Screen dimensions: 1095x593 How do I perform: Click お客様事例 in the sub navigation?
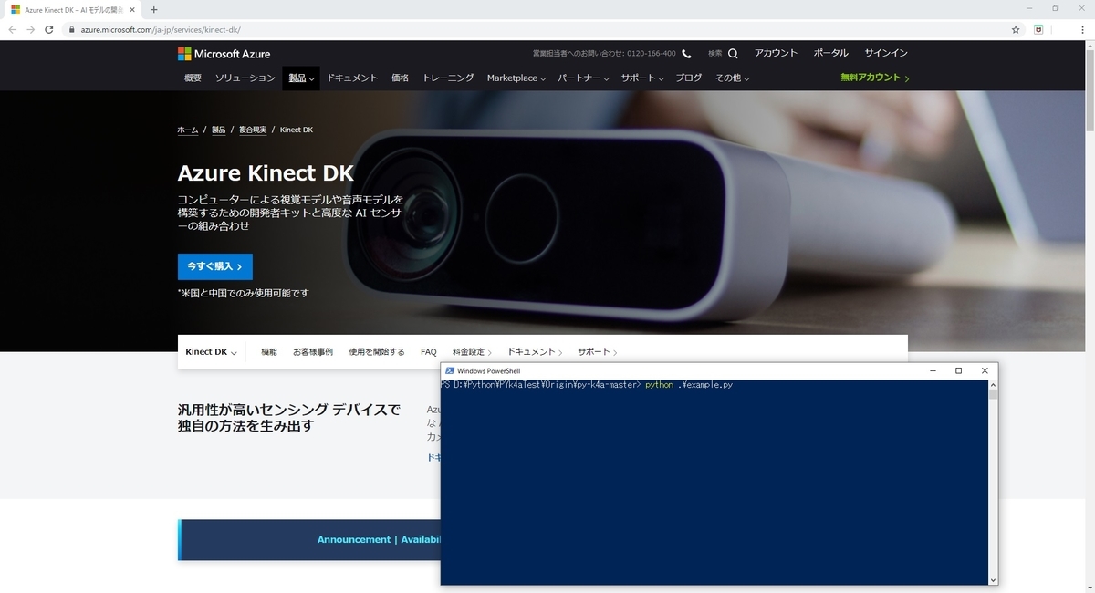tap(313, 352)
